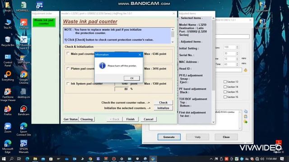Image resolution: width=289 pixels, height=162 pixels.
Task: Tick the Platen pad counter checkbox
Action: (x=68, y=68)
